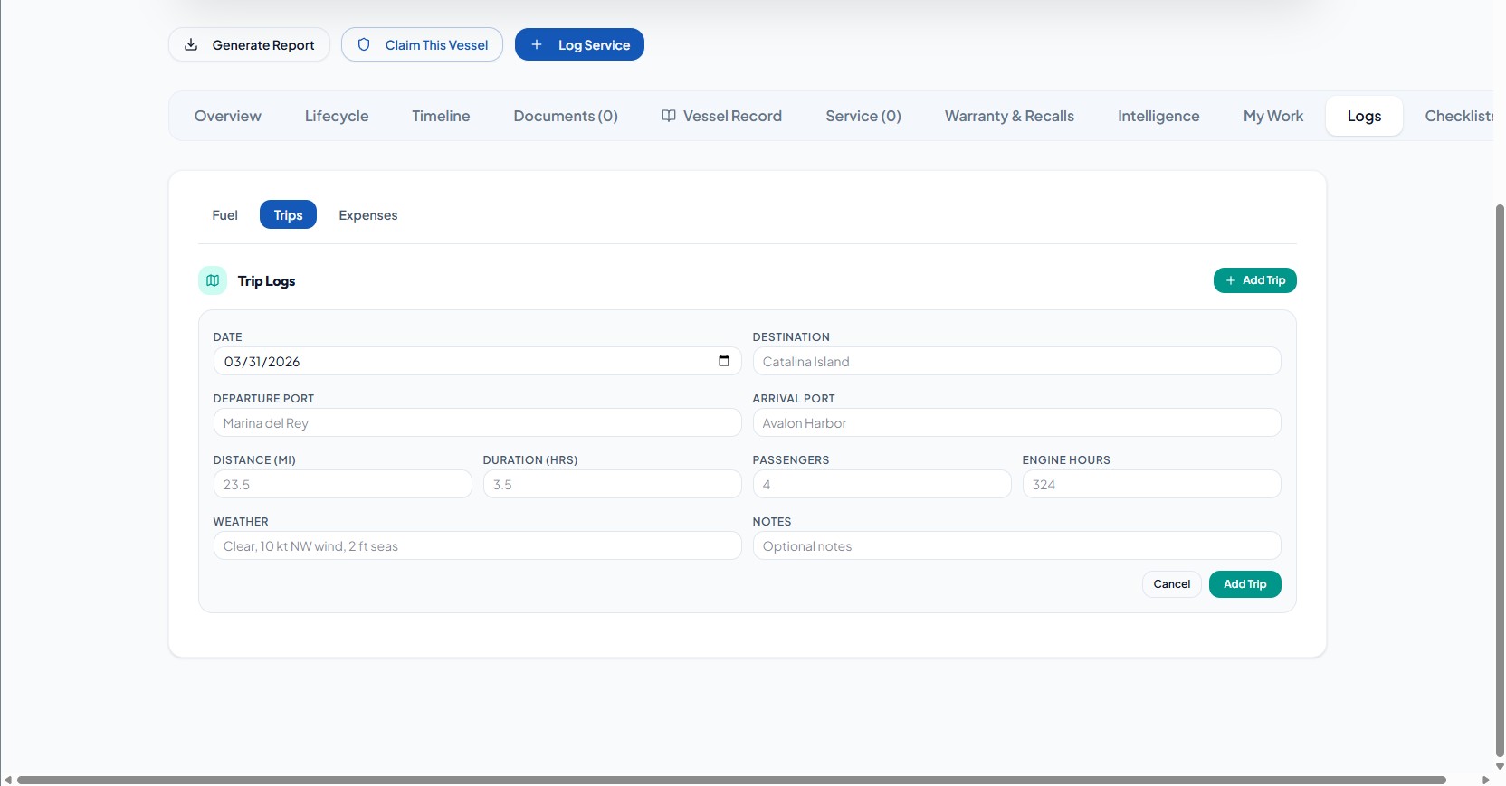This screenshot has width=1506, height=786.
Task: Click the horizontal scrollbar right arrow
Action: pyautogui.click(x=1485, y=780)
